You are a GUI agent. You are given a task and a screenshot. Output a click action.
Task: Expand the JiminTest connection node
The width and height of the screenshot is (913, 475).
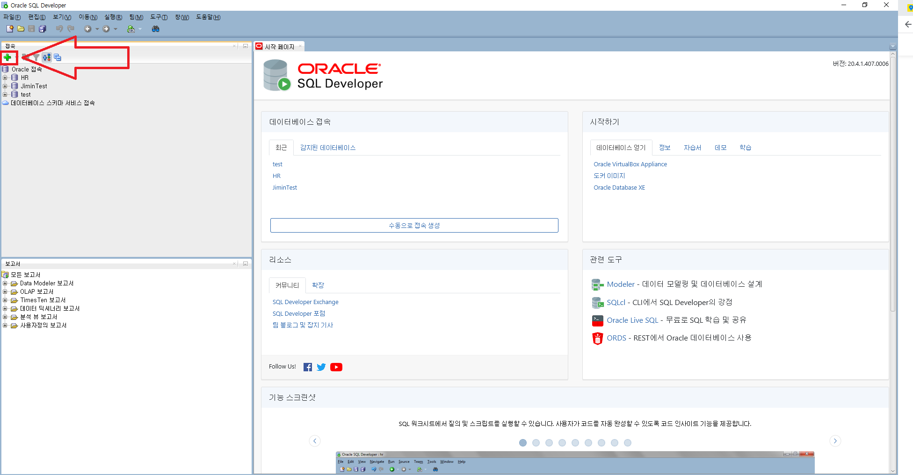pos(5,86)
